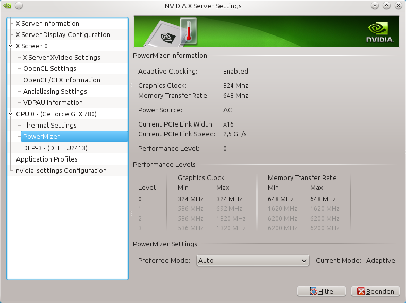Minimize the NVIDIA X Server Settings window
Image resolution: width=406 pixels, height=303 pixels.
click(x=375, y=6)
